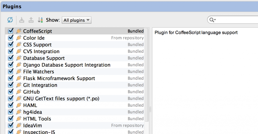This screenshot has height=134, width=258.
Task: Select the HTML Tools row
Action: click(75, 119)
